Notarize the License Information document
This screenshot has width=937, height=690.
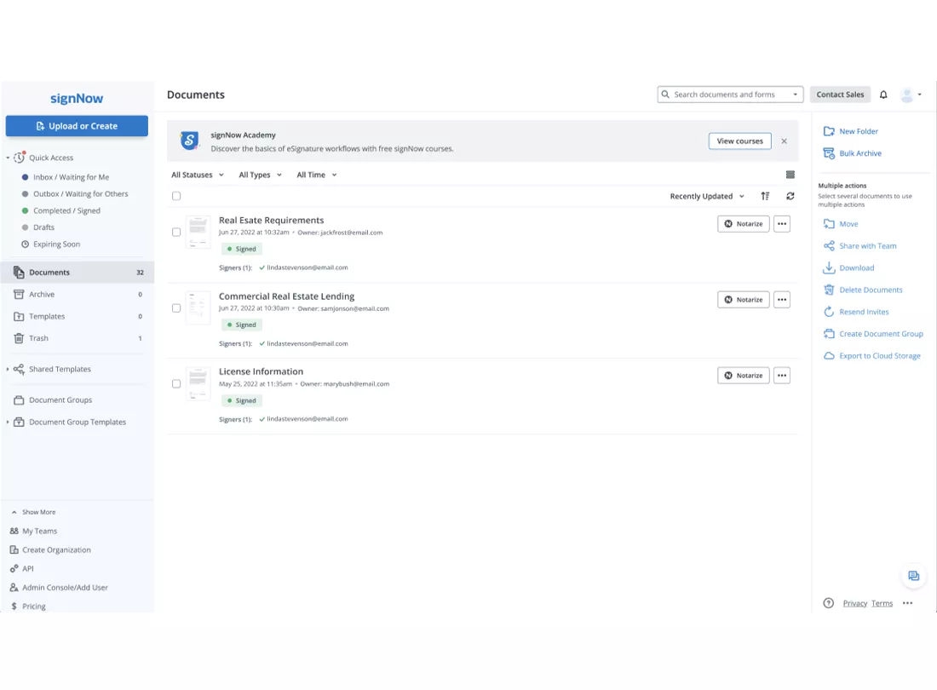[x=743, y=376]
